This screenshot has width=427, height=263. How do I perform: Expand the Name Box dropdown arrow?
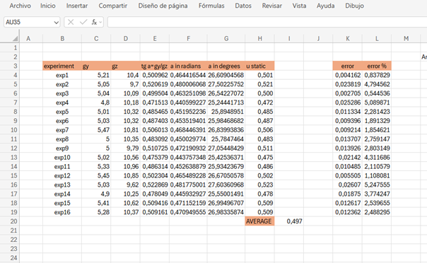[x=56, y=23]
